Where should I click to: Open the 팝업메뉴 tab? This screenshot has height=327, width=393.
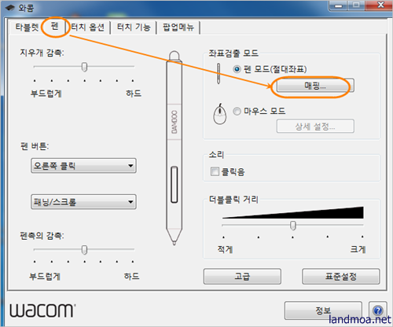[178, 28]
